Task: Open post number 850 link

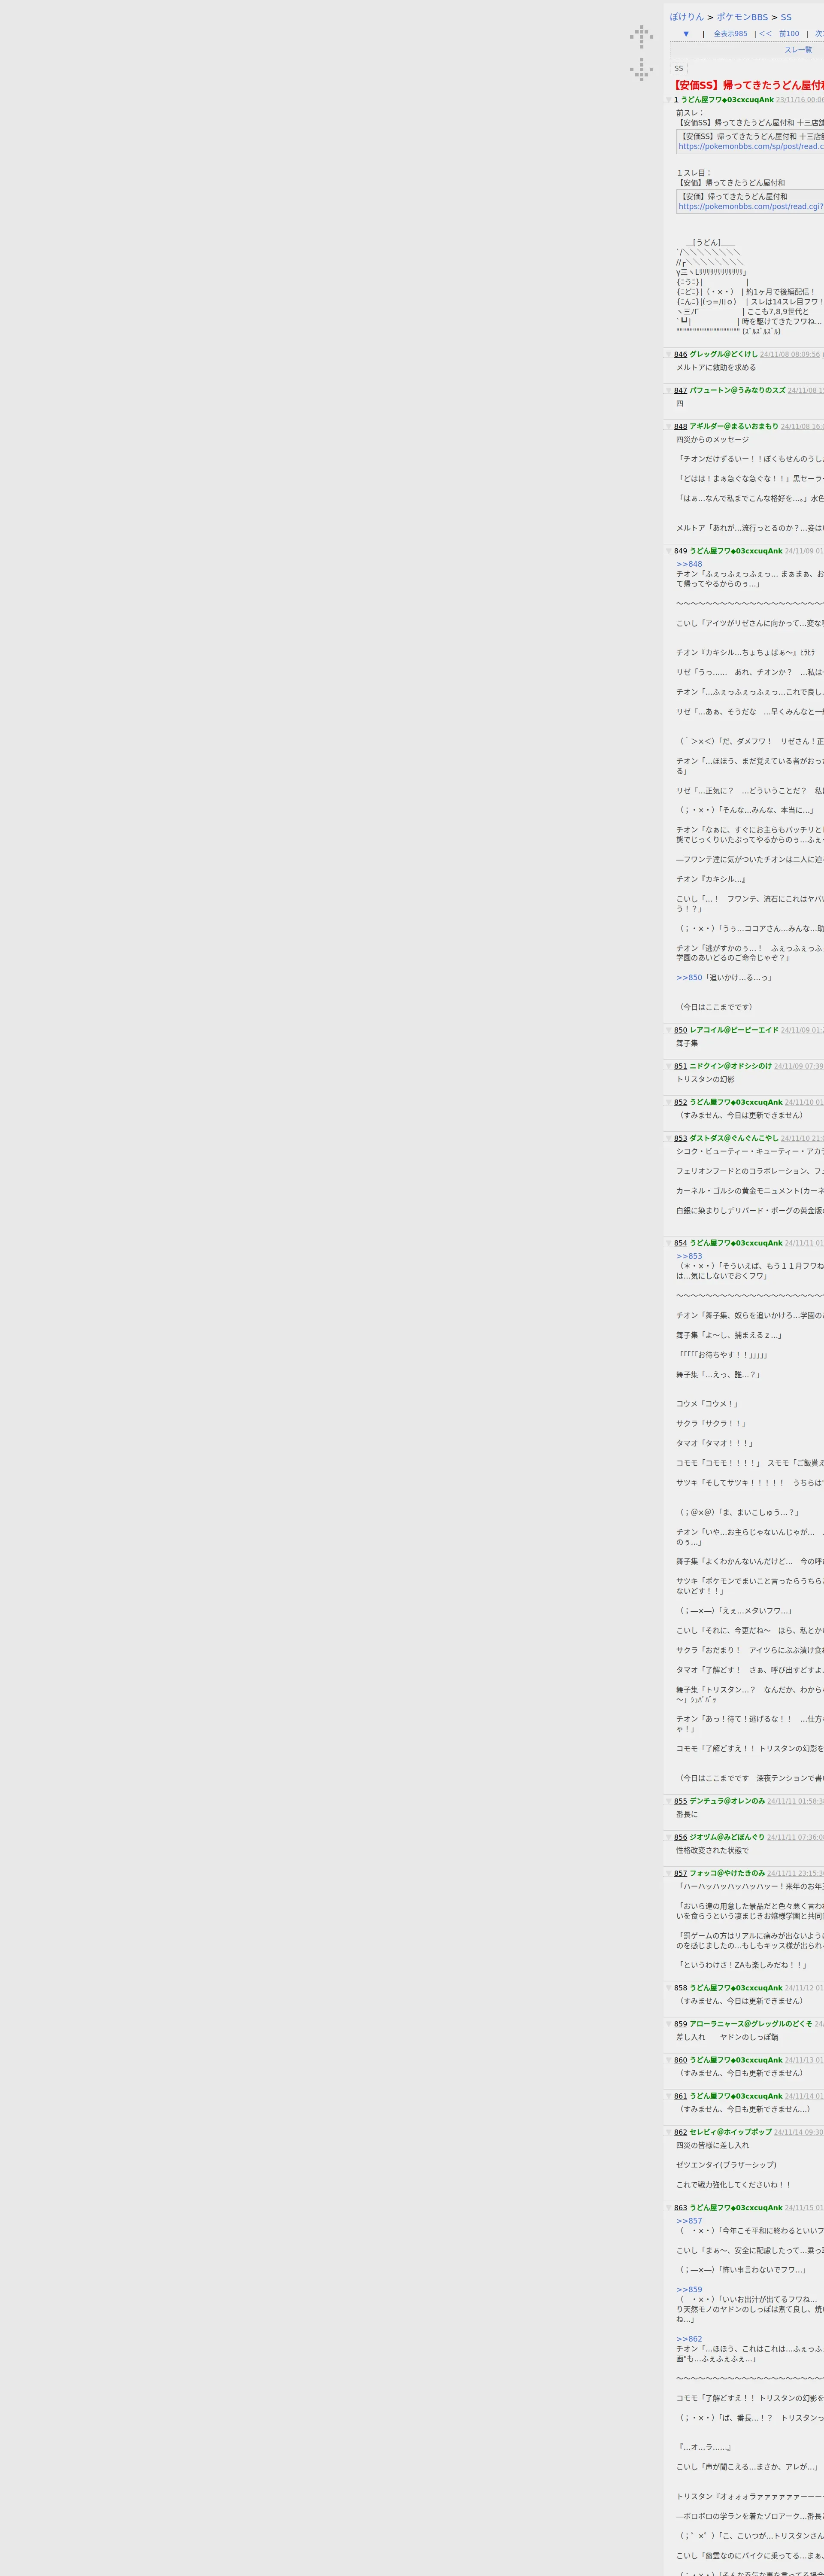Action: [x=680, y=1030]
